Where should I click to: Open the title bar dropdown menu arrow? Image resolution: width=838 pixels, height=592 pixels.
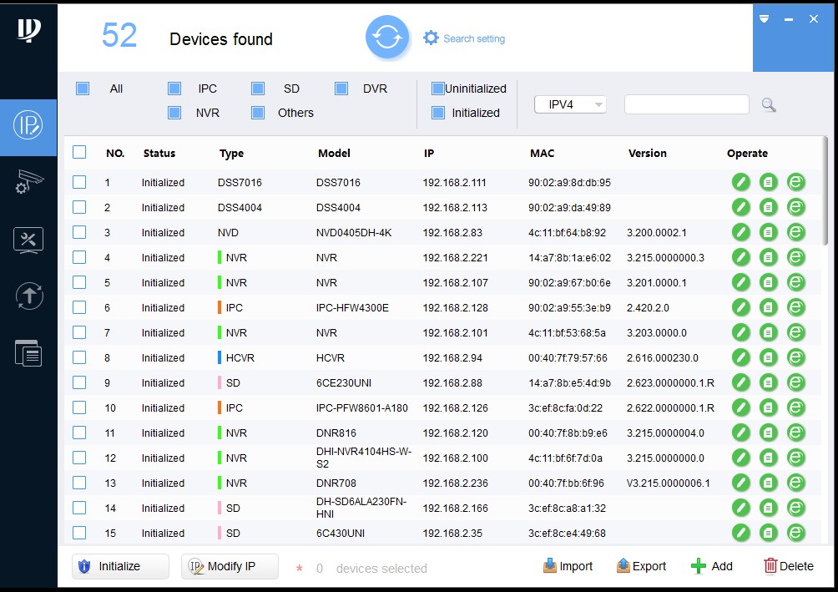(764, 18)
